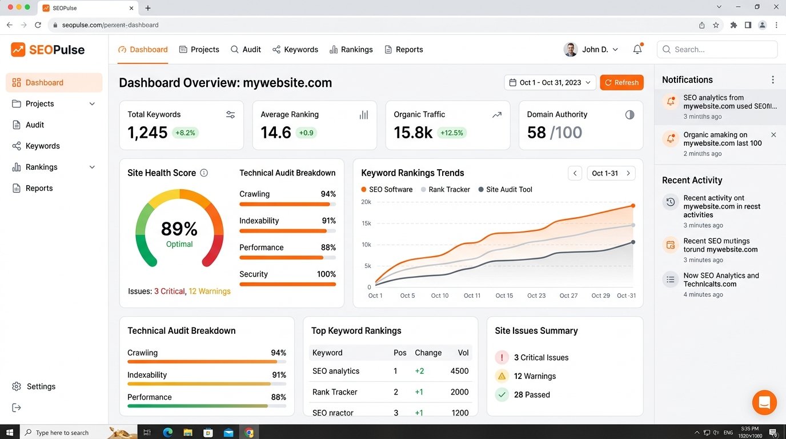
Task: Click the SEOPulse logo
Action: [x=48, y=50]
